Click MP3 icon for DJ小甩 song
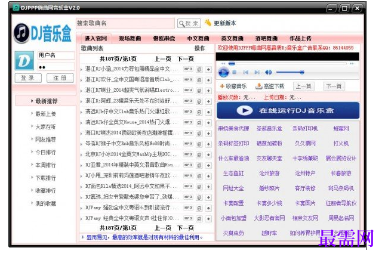The image size is (385, 257). (189, 176)
